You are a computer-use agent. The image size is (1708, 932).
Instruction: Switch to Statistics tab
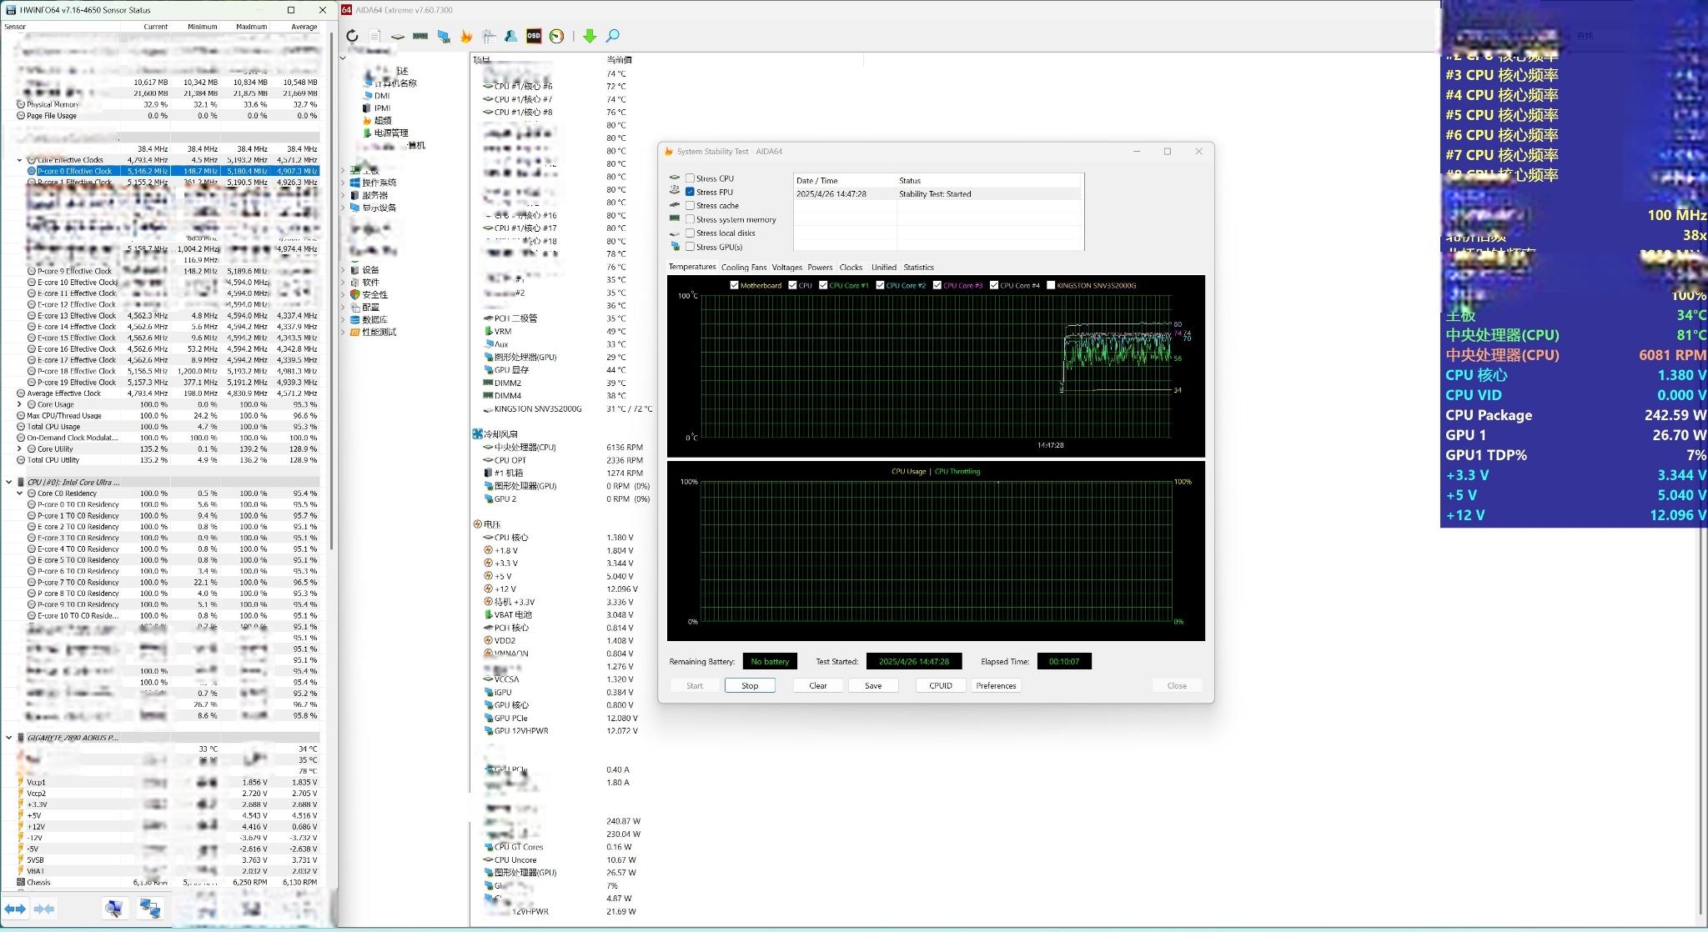tap(918, 268)
